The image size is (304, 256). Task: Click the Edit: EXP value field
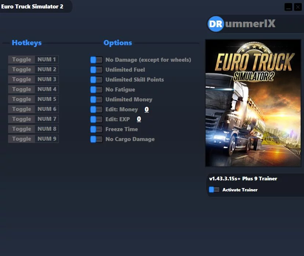pyautogui.click(x=139, y=119)
